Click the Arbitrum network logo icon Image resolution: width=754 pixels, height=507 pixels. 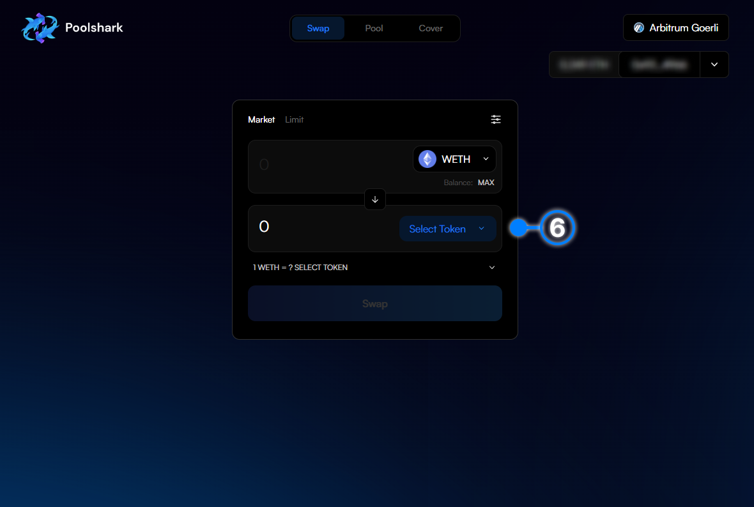click(638, 28)
